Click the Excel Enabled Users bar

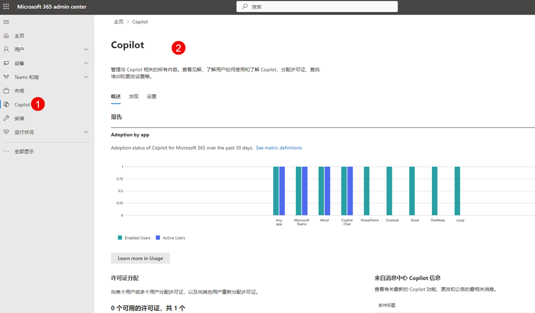412,191
